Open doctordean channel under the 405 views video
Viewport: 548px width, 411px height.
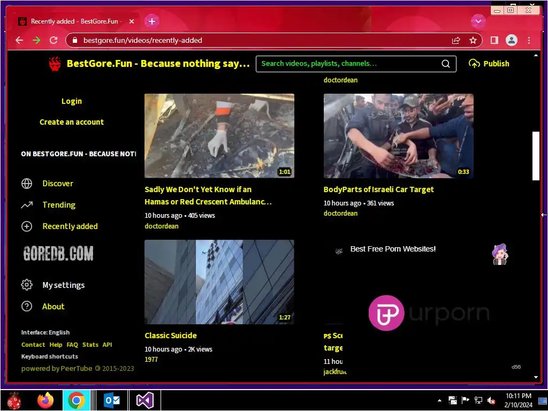[x=162, y=226]
